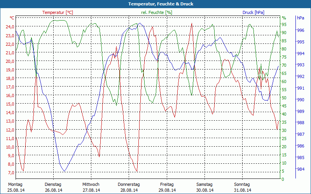Click the '50' humidity axis value
Image resolution: width=311 pixels, height=194 pixels.
click(x=284, y=98)
